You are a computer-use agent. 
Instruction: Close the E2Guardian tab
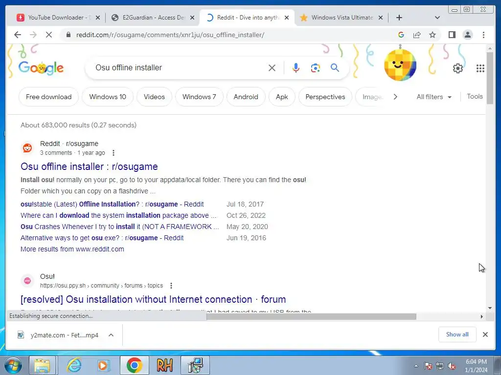click(192, 18)
